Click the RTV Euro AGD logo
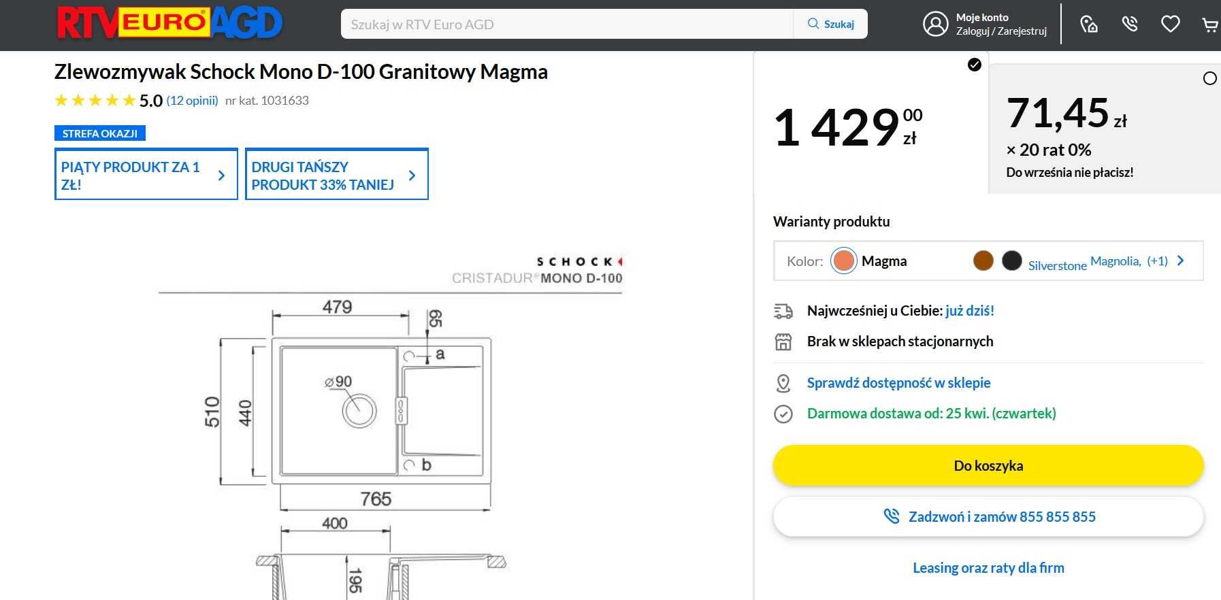Viewport: 1221px width, 600px height. (169, 23)
